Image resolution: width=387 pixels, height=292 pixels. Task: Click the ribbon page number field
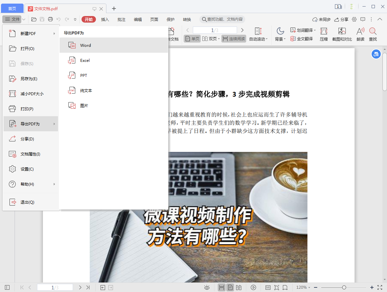tap(215, 30)
